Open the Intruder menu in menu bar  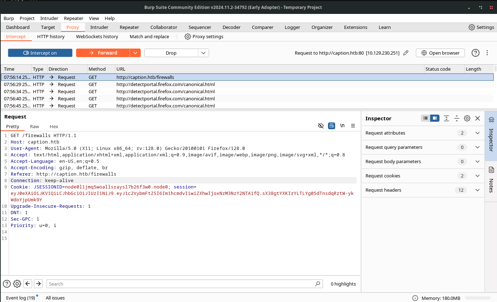[x=49, y=18]
